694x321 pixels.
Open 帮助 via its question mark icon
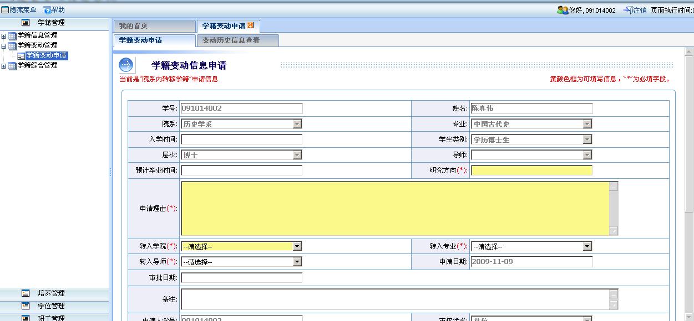click(47, 10)
